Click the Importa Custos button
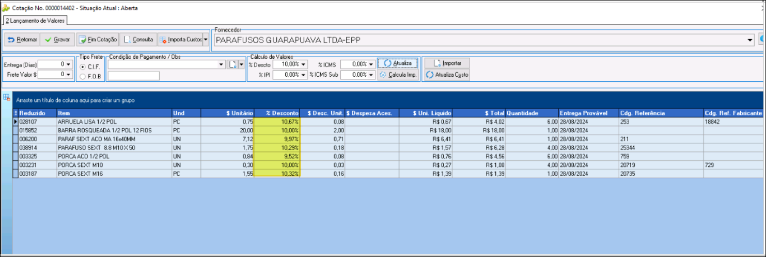This screenshot has height=257, width=766. (180, 39)
